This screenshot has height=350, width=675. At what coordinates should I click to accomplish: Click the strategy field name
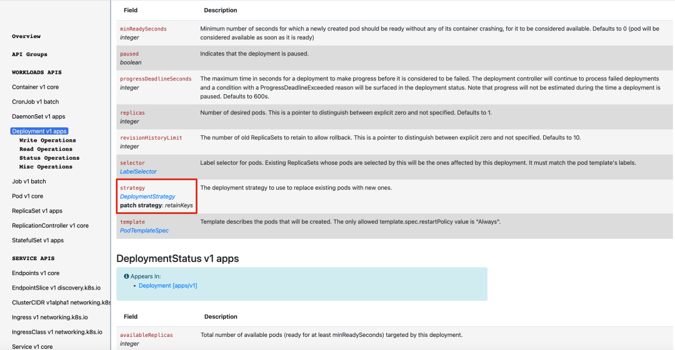pos(132,188)
